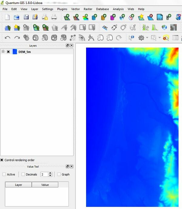Toggle the Control rendering order checkbox

(2, 160)
